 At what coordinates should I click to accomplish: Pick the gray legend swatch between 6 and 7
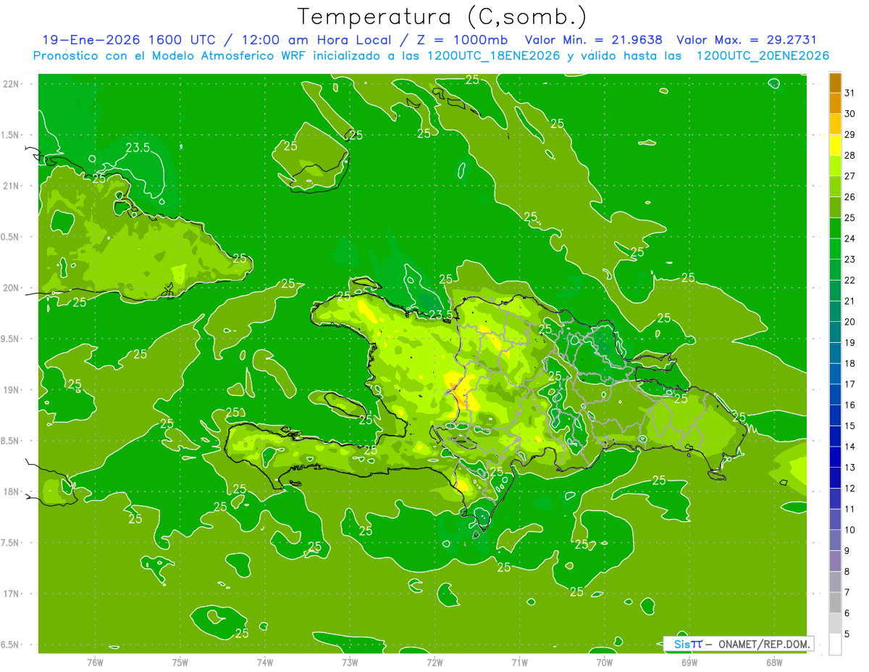tap(835, 602)
